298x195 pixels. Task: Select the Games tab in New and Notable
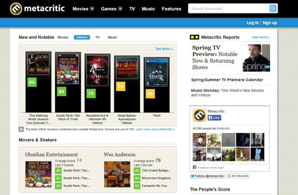[x=82, y=37]
